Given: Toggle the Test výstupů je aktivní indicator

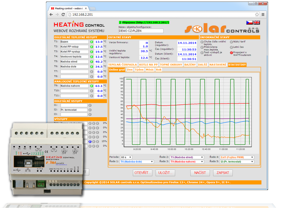Looking at the screenshot, I should tap(202, 53).
